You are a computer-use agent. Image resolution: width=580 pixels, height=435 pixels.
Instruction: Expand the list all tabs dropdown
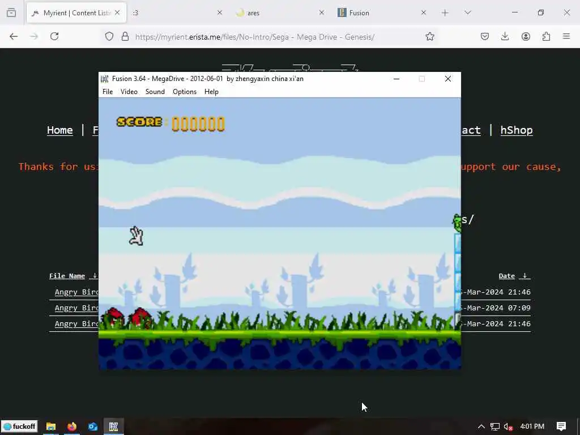click(x=468, y=13)
